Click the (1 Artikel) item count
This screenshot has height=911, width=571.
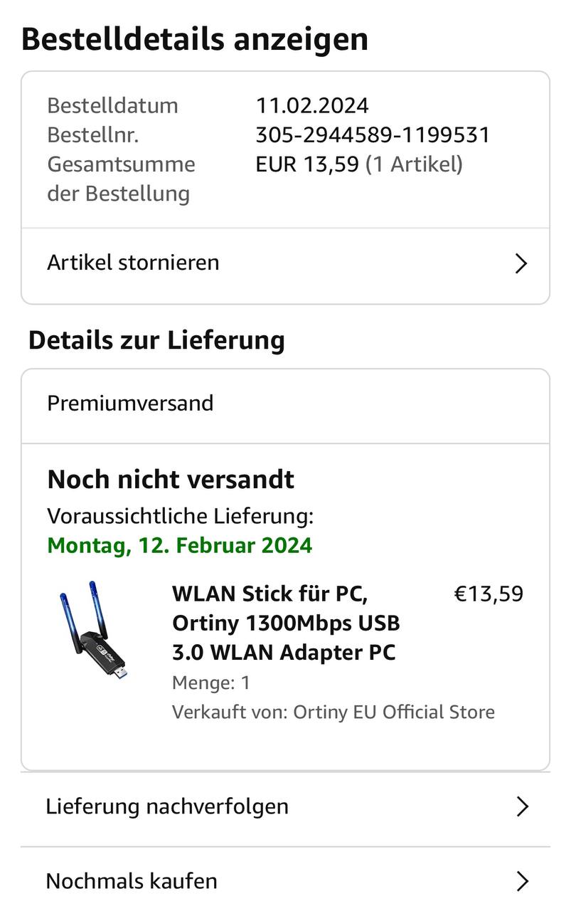coord(414,164)
